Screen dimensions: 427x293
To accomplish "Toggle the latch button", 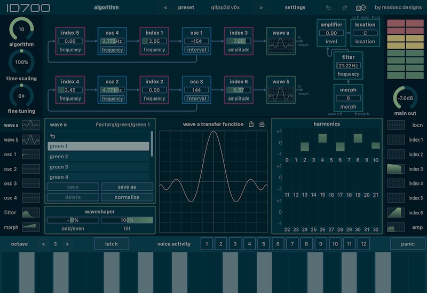I will point(112,244).
